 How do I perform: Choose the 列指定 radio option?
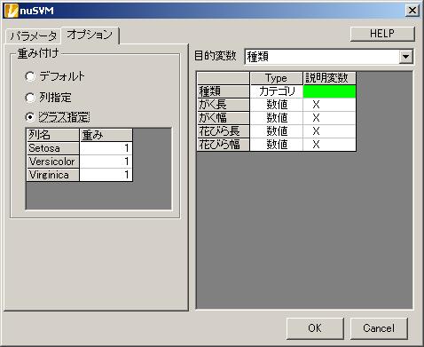pos(30,98)
